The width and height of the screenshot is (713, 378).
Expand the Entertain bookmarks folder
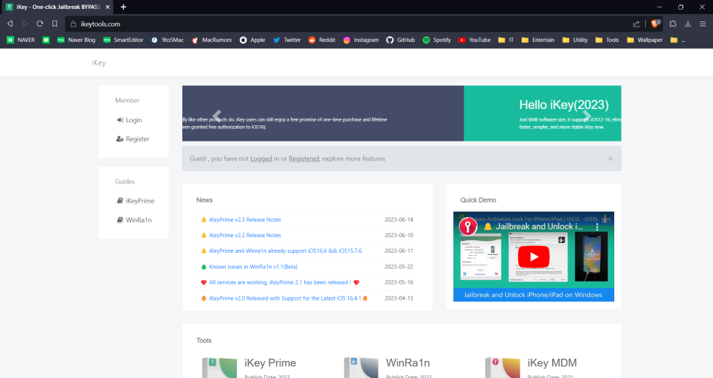(x=538, y=40)
